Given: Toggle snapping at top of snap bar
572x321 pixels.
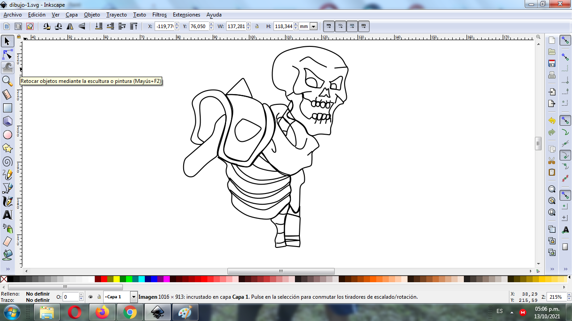Looking at the screenshot, I should [566, 41].
